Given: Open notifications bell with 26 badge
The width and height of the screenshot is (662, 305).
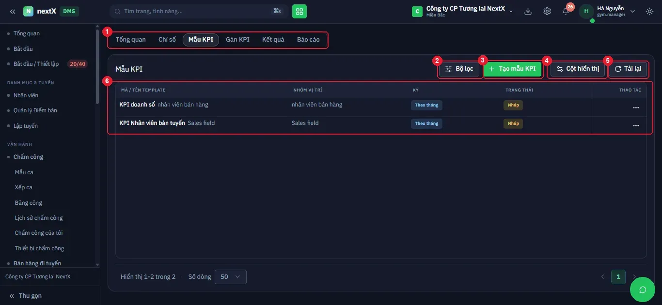Looking at the screenshot, I should (x=566, y=11).
